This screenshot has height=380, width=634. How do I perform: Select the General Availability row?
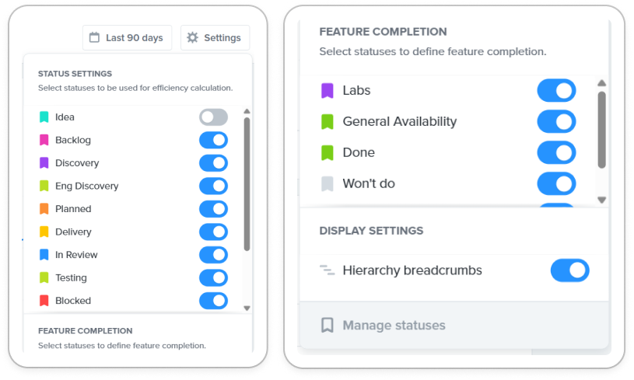tap(447, 121)
